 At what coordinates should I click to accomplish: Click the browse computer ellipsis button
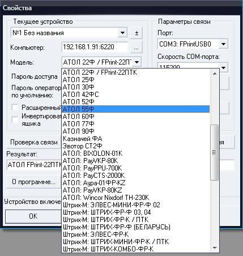click(x=137, y=47)
